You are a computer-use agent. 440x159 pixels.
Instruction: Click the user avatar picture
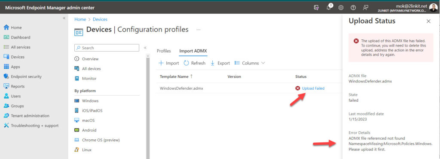click(x=433, y=7)
